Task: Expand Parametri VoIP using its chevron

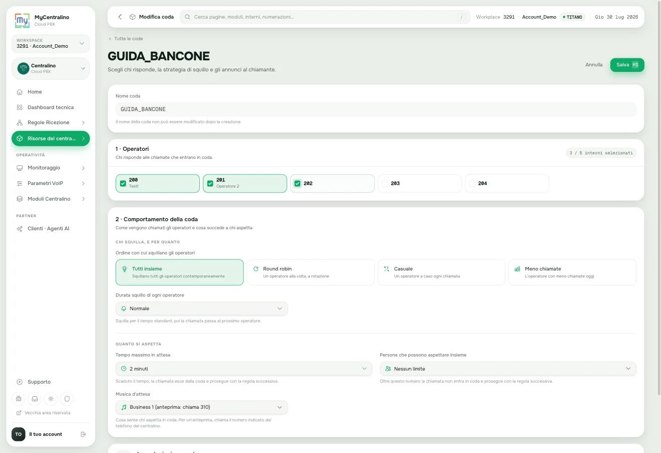Action: pos(83,184)
